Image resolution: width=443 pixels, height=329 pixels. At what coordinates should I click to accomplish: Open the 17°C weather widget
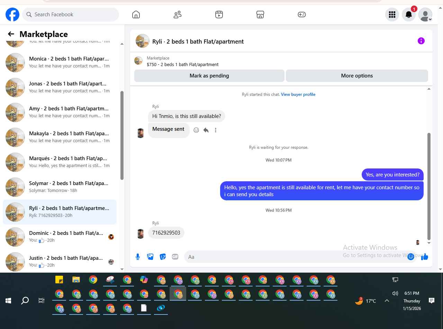tap(365, 301)
